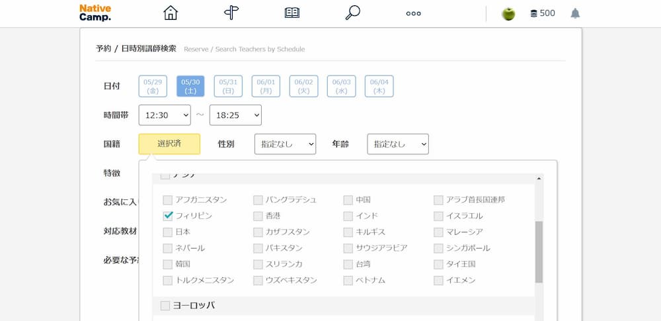The width and height of the screenshot is (661, 321).
Task: Open the 12:30 start time dropdown
Action: coord(165,115)
